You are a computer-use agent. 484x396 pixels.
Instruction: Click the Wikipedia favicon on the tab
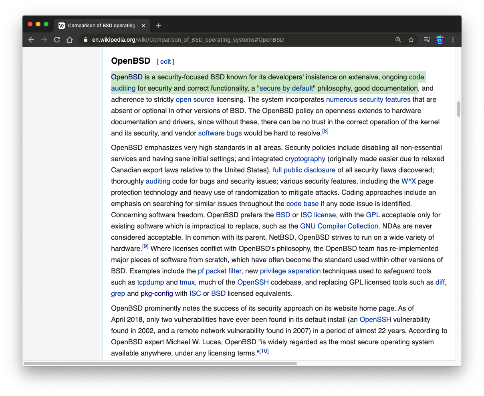click(x=62, y=26)
